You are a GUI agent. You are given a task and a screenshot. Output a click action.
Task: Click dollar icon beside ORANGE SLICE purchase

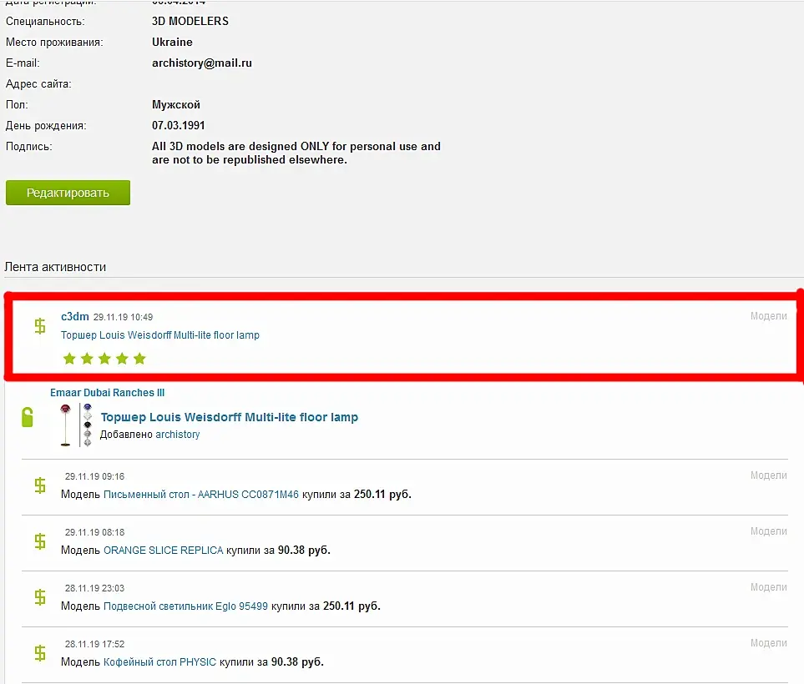tap(40, 541)
